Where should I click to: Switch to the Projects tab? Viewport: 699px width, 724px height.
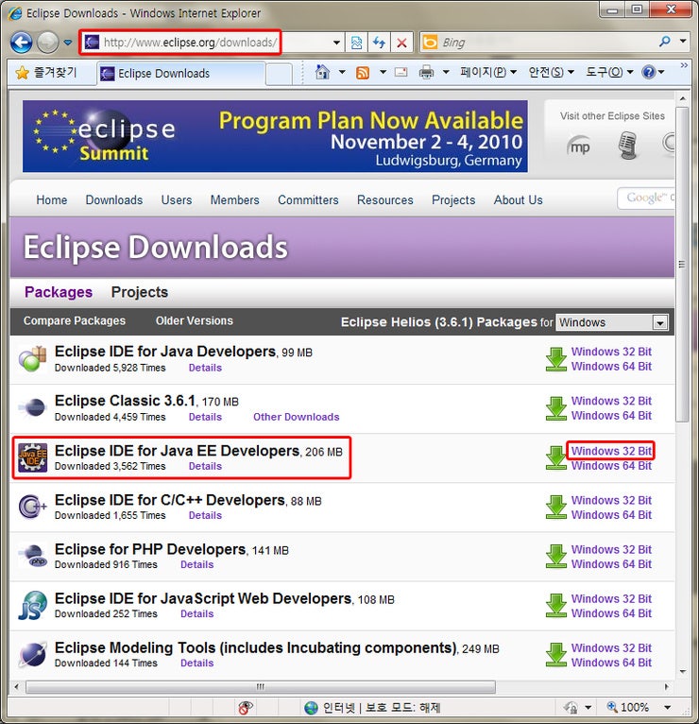click(139, 292)
